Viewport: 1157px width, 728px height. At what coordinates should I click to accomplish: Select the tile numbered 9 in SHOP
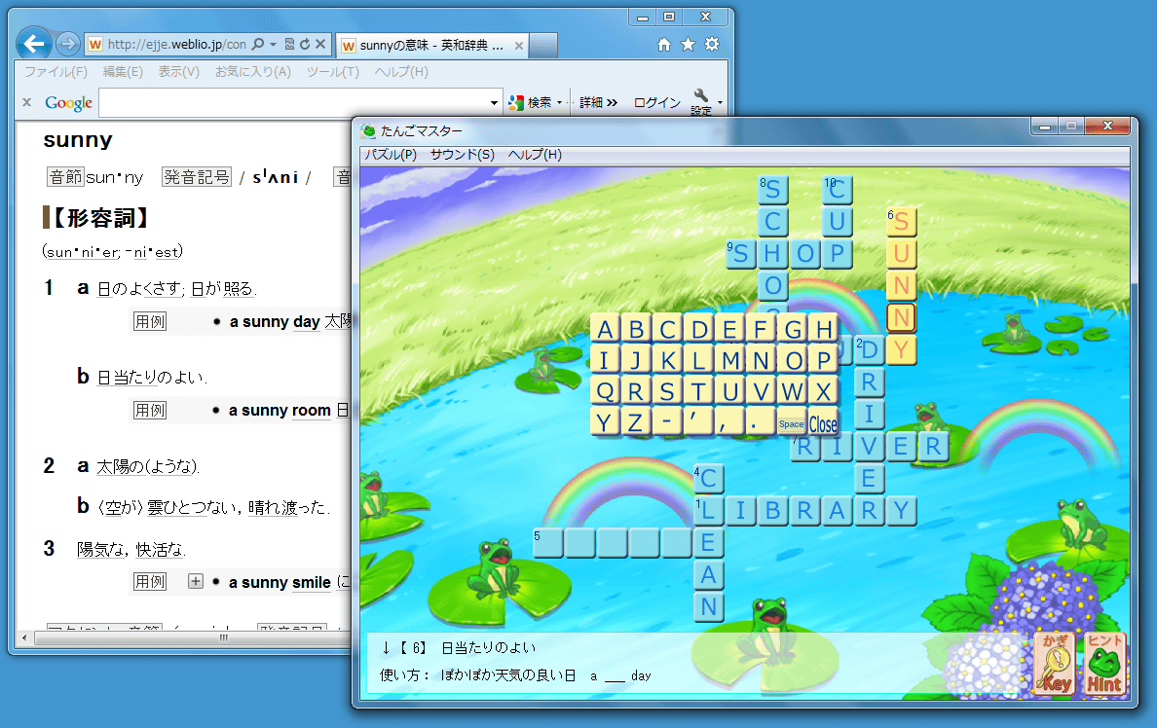pos(741,254)
